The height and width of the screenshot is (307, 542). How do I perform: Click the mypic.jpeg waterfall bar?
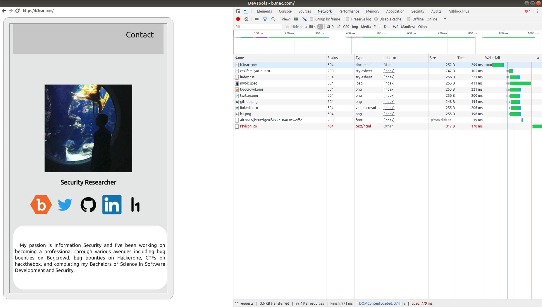520,84
